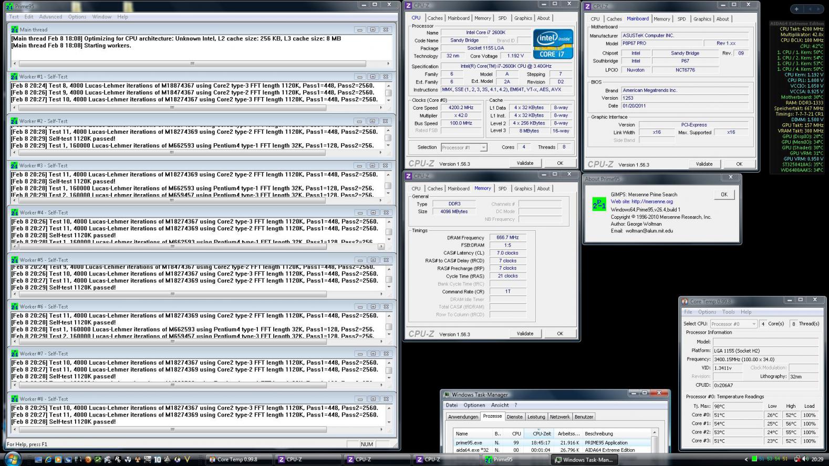Open Graphics tab in the Memory CPU-Z window
Screen dimensions: 829x466
[523, 188]
